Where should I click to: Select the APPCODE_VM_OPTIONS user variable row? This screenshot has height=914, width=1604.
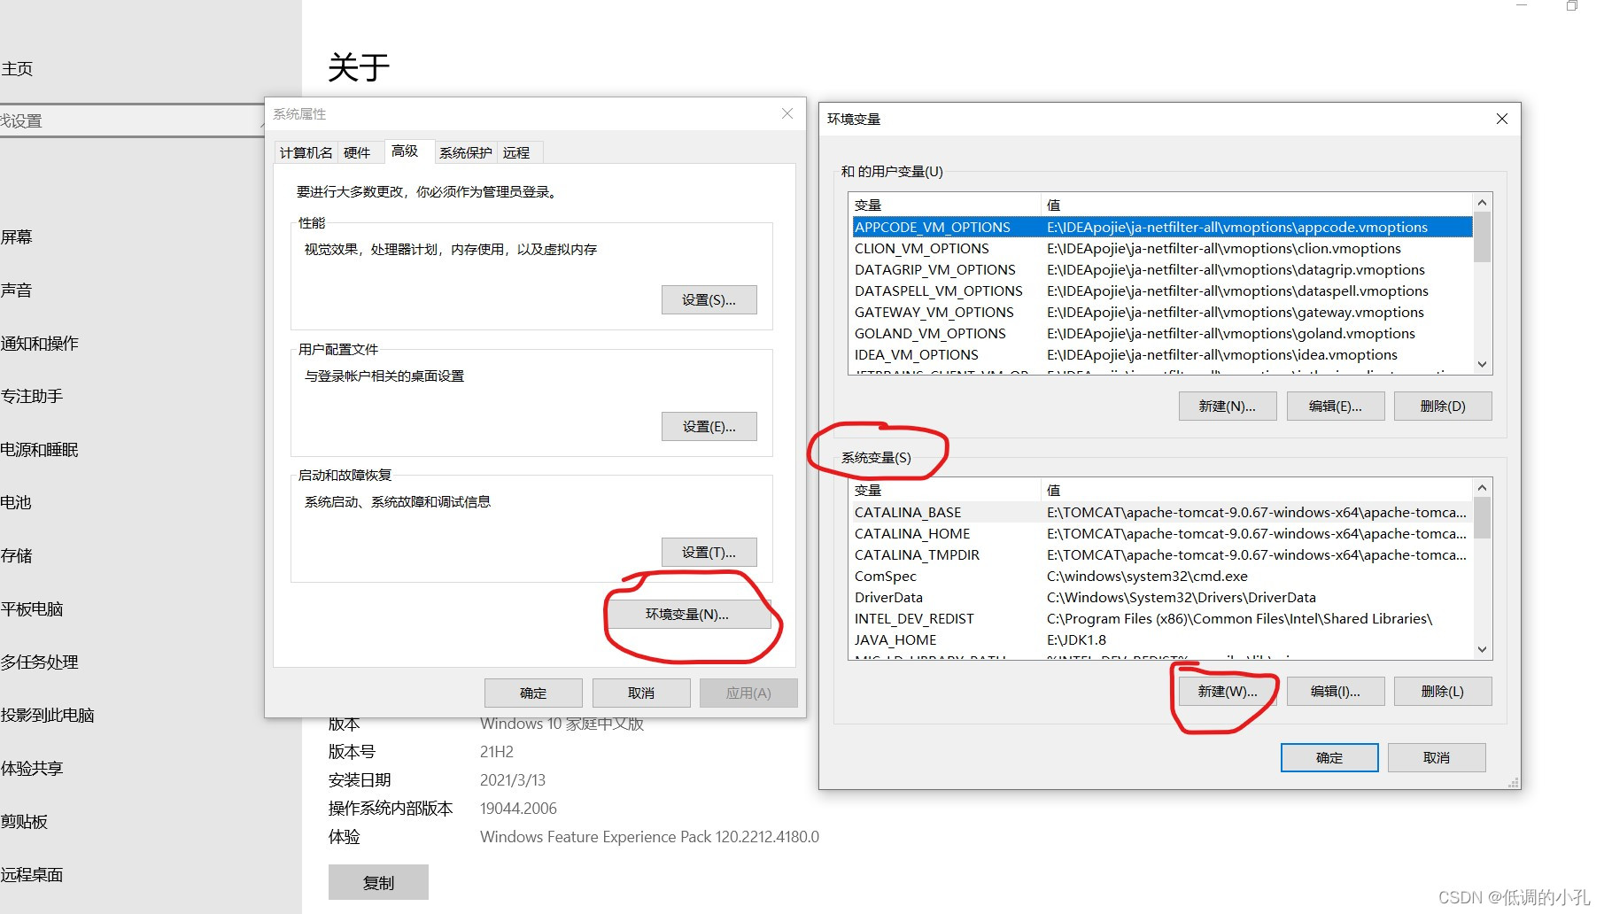(x=1161, y=227)
